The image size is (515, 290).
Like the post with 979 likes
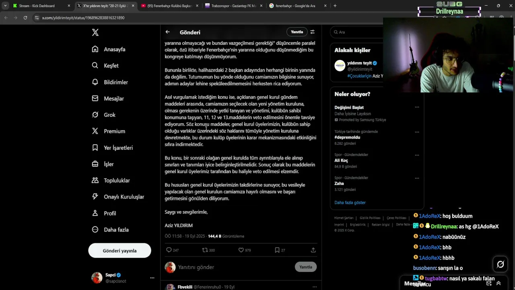241,250
